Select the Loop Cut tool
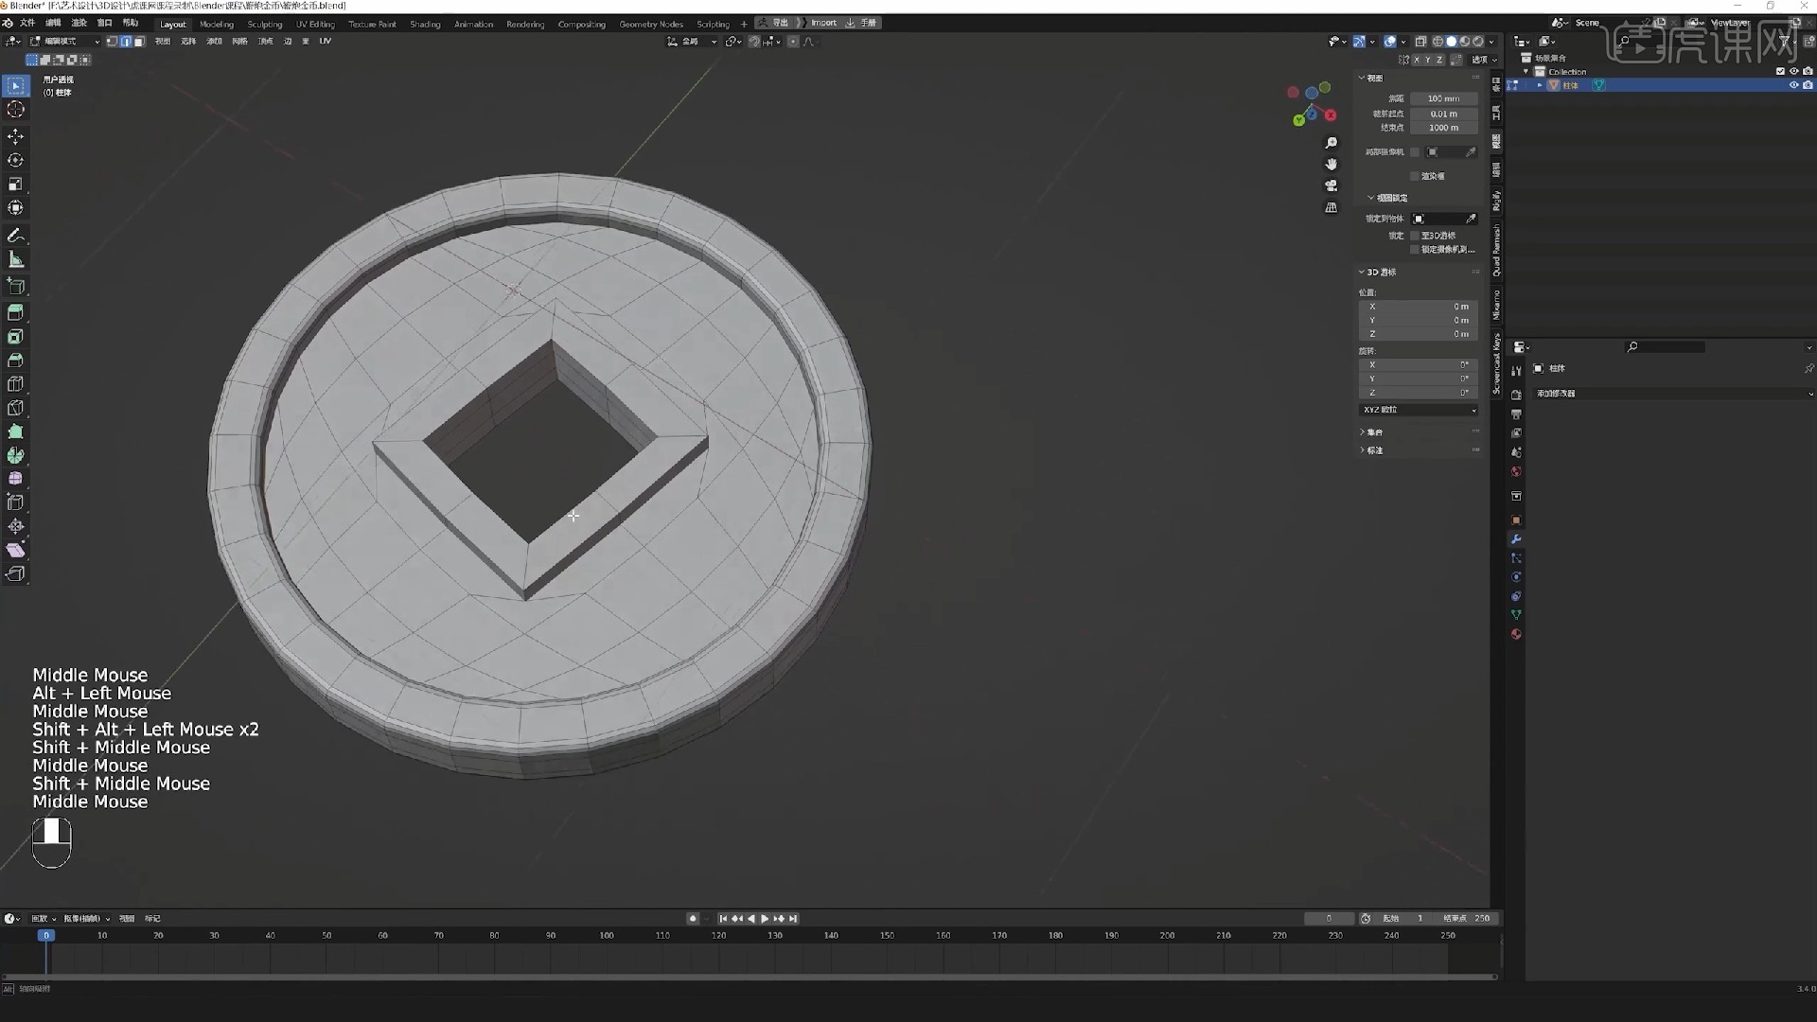 pyautogui.click(x=15, y=384)
